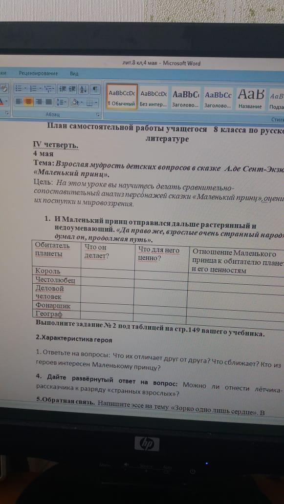Toggle right alignment
Screen dimensions: 284x504
(x=39, y=102)
